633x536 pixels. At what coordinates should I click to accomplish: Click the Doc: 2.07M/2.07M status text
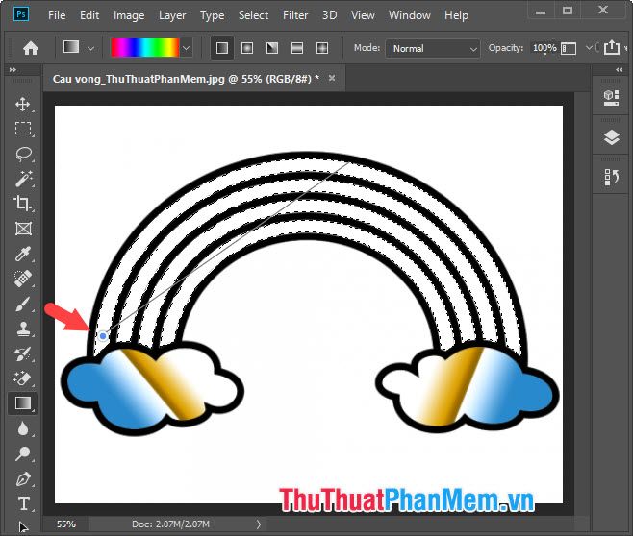[x=170, y=524]
